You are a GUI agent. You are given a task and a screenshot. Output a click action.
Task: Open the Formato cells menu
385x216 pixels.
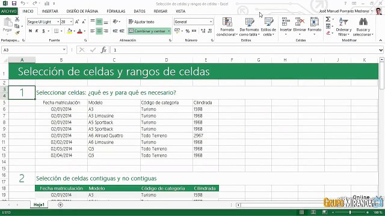[x=314, y=26]
